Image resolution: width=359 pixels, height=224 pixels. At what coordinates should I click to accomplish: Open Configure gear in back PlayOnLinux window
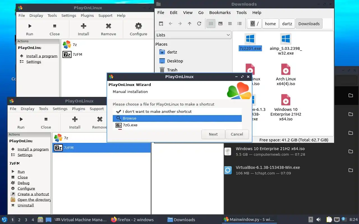click(139, 26)
